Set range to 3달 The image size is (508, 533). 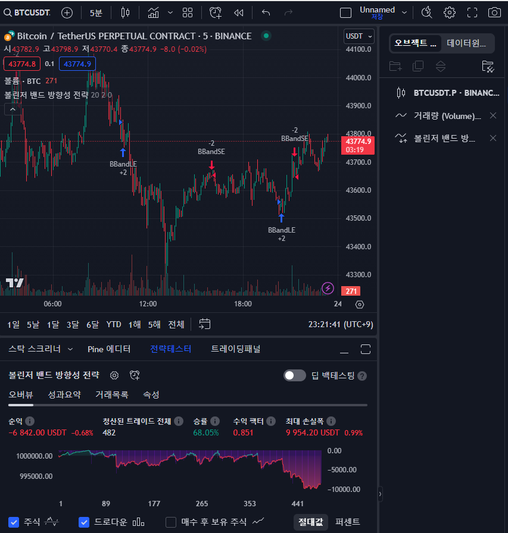[73, 325]
